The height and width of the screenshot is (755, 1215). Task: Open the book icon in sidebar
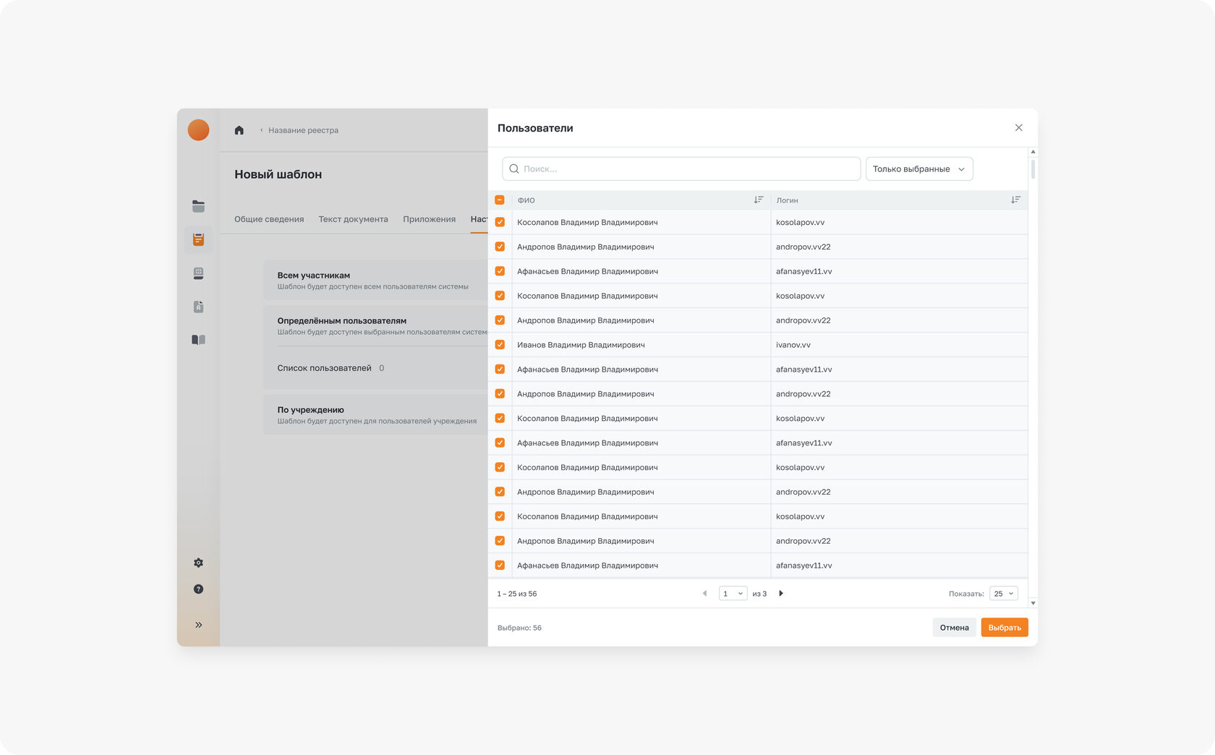click(x=198, y=340)
